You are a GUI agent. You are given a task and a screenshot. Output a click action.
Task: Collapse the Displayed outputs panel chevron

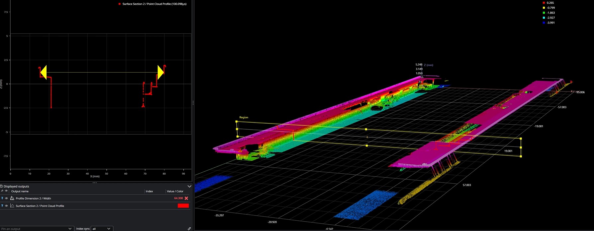click(189, 186)
